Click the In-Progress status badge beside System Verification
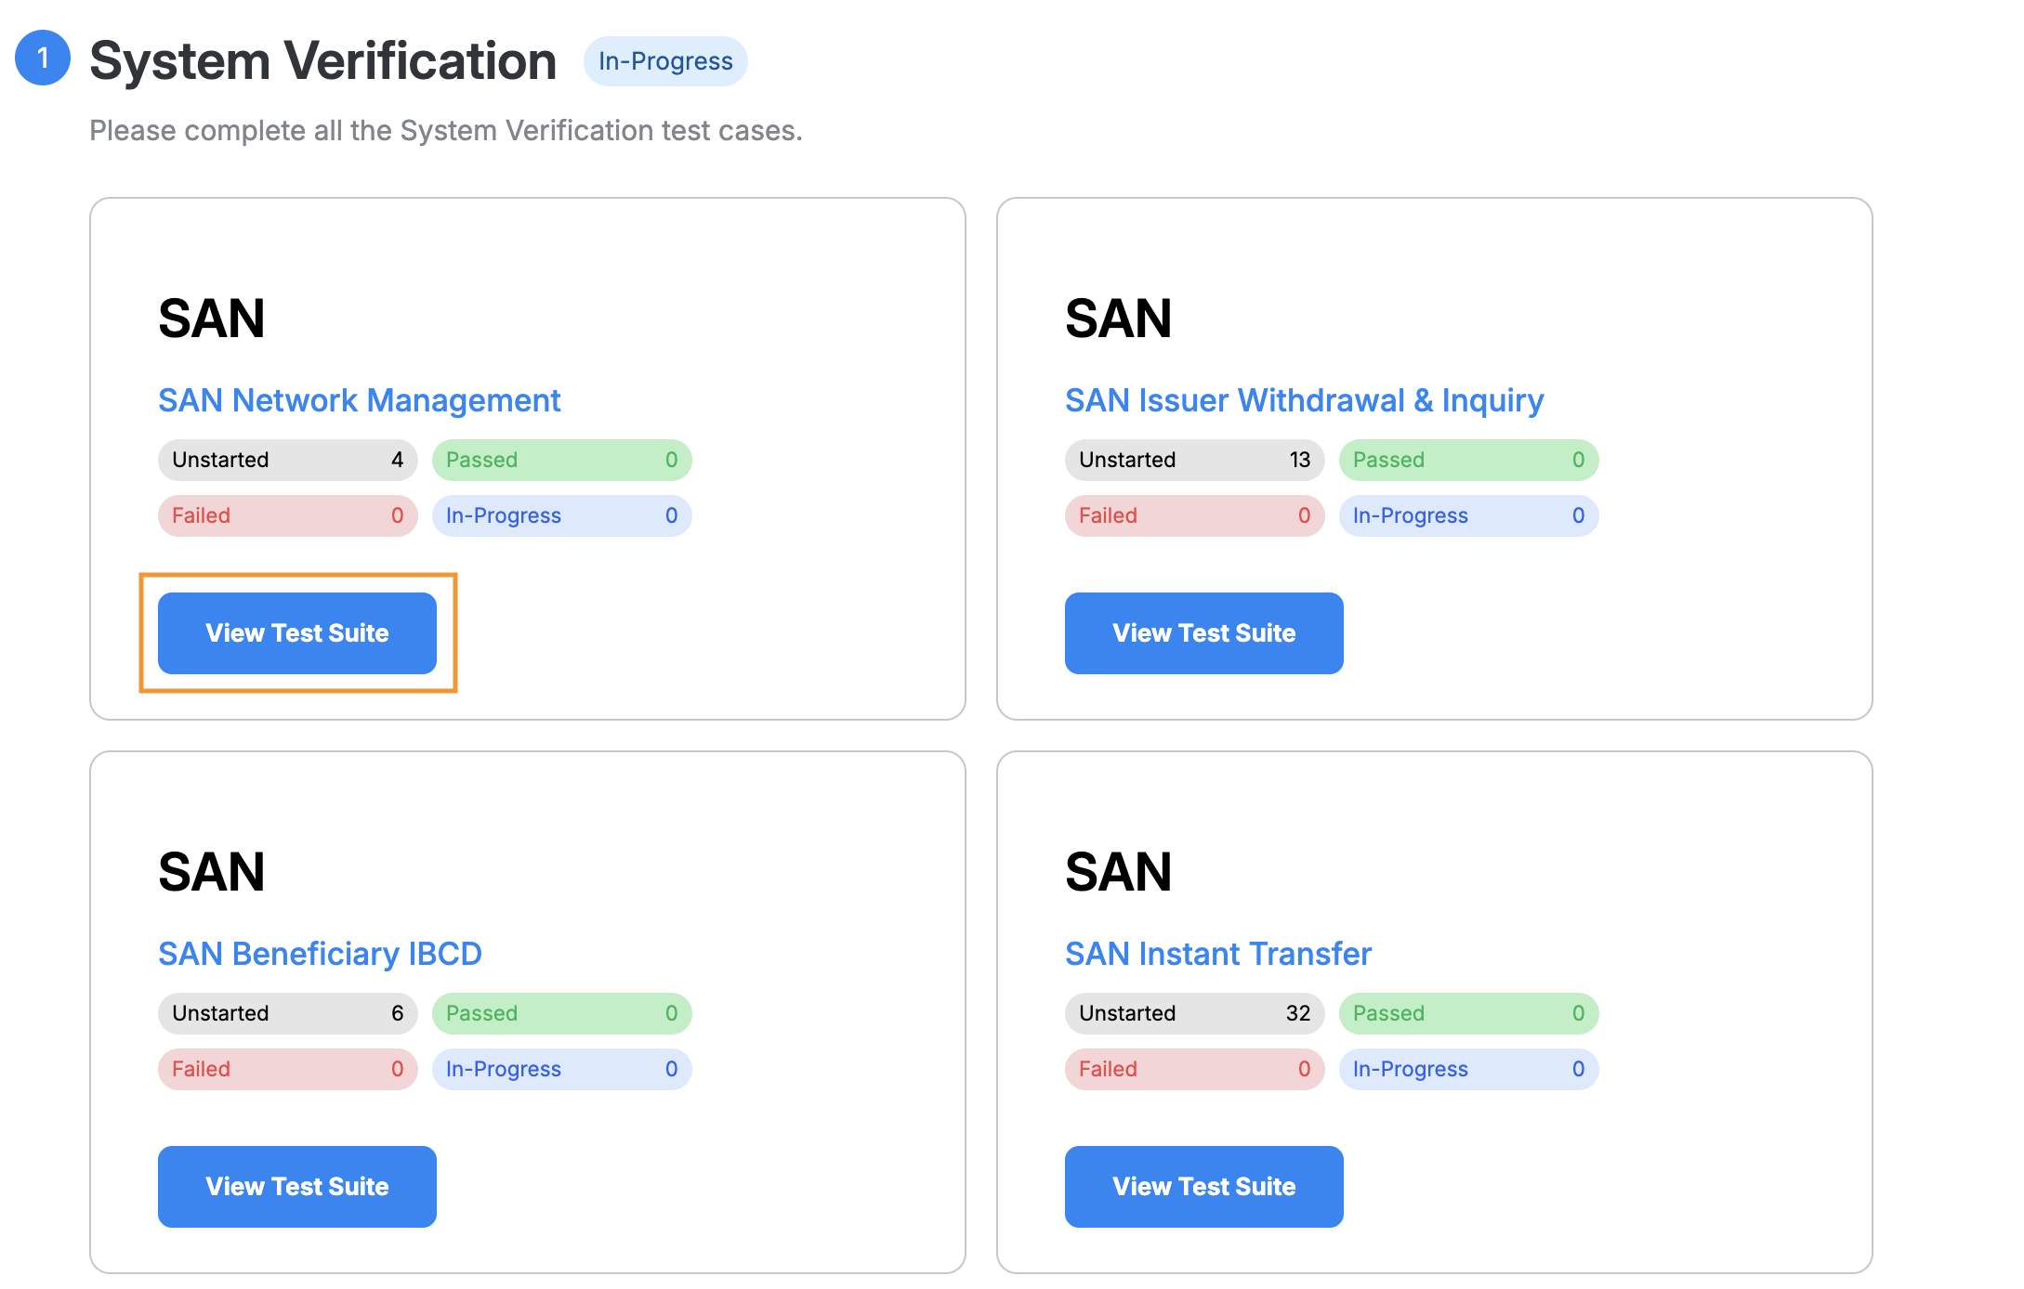This screenshot has height=1289, width=2024. 664,61
